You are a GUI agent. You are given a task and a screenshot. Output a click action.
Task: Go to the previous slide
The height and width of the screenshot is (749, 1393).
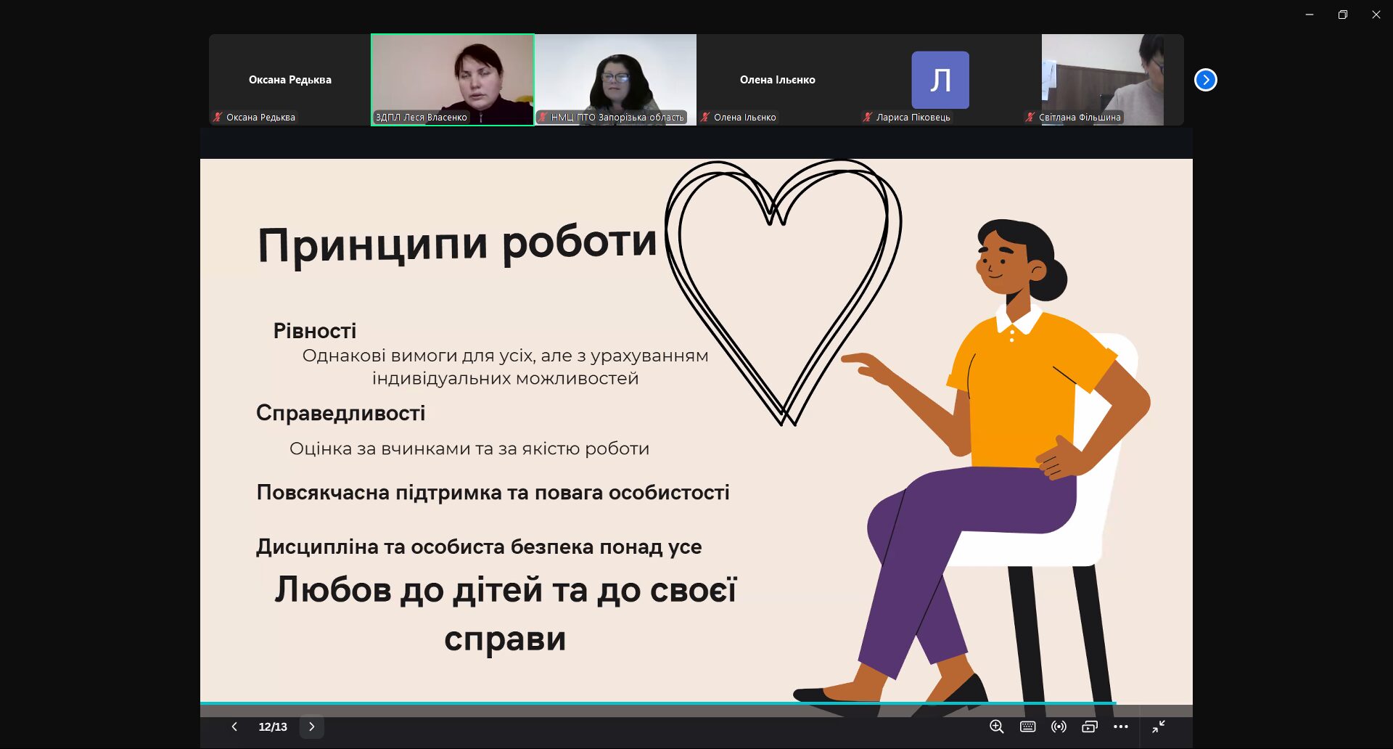tap(234, 727)
